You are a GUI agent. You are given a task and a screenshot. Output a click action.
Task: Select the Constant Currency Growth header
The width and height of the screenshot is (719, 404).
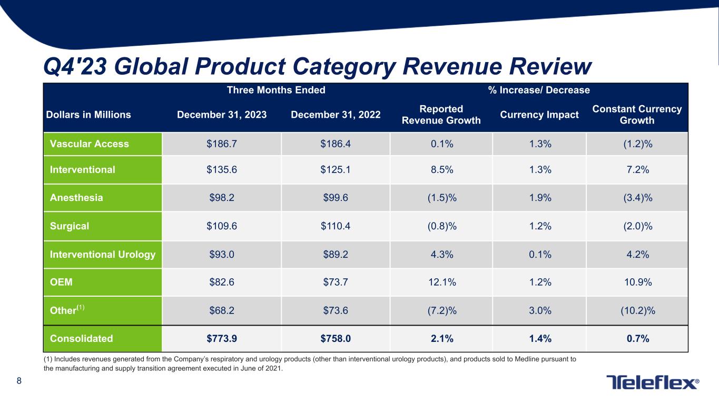click(x=637, y=115)
